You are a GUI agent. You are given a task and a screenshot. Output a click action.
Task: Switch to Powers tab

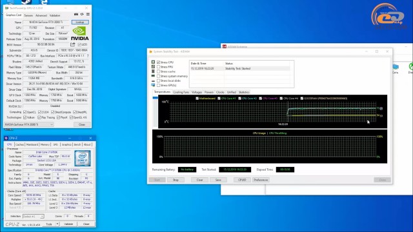(x=209, y=92)
